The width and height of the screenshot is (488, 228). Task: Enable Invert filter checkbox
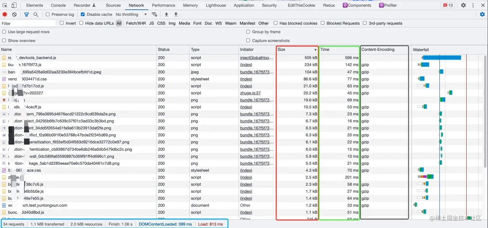coord(62,23)
